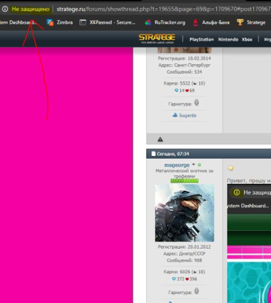Open the Nintendo menu item
This screenshot has height=303, width=271.
click(228, 39)
